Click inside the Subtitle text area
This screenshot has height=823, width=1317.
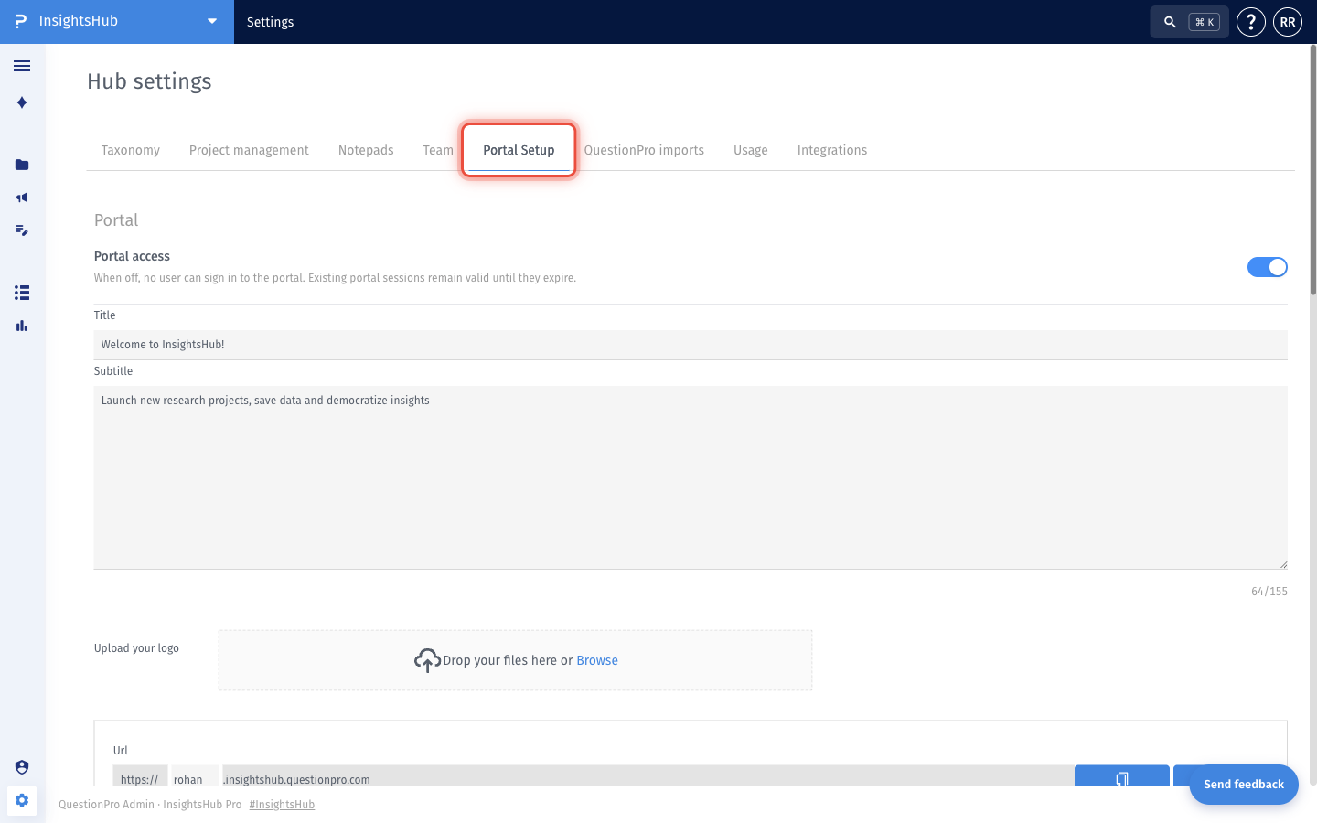coord(691,477)
